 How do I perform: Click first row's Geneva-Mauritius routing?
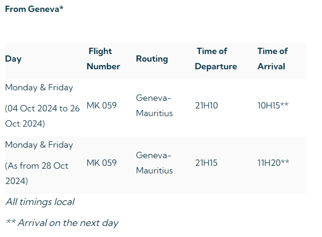[154, 106]
